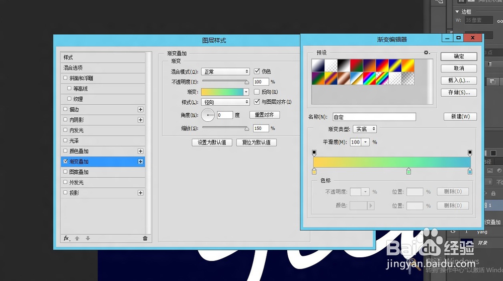Uncheck the Gradient Overlay (渐变叠加) checkbox
Screen dimensions: 503x281
pyautogui.click(x=65, y=161)
